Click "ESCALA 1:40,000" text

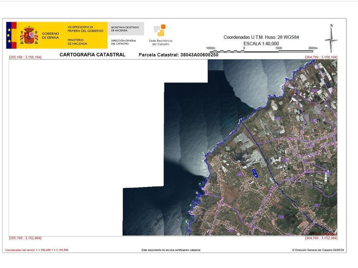261,44
